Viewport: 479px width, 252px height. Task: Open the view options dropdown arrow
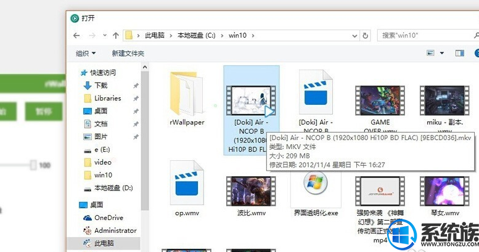[442, 53]
